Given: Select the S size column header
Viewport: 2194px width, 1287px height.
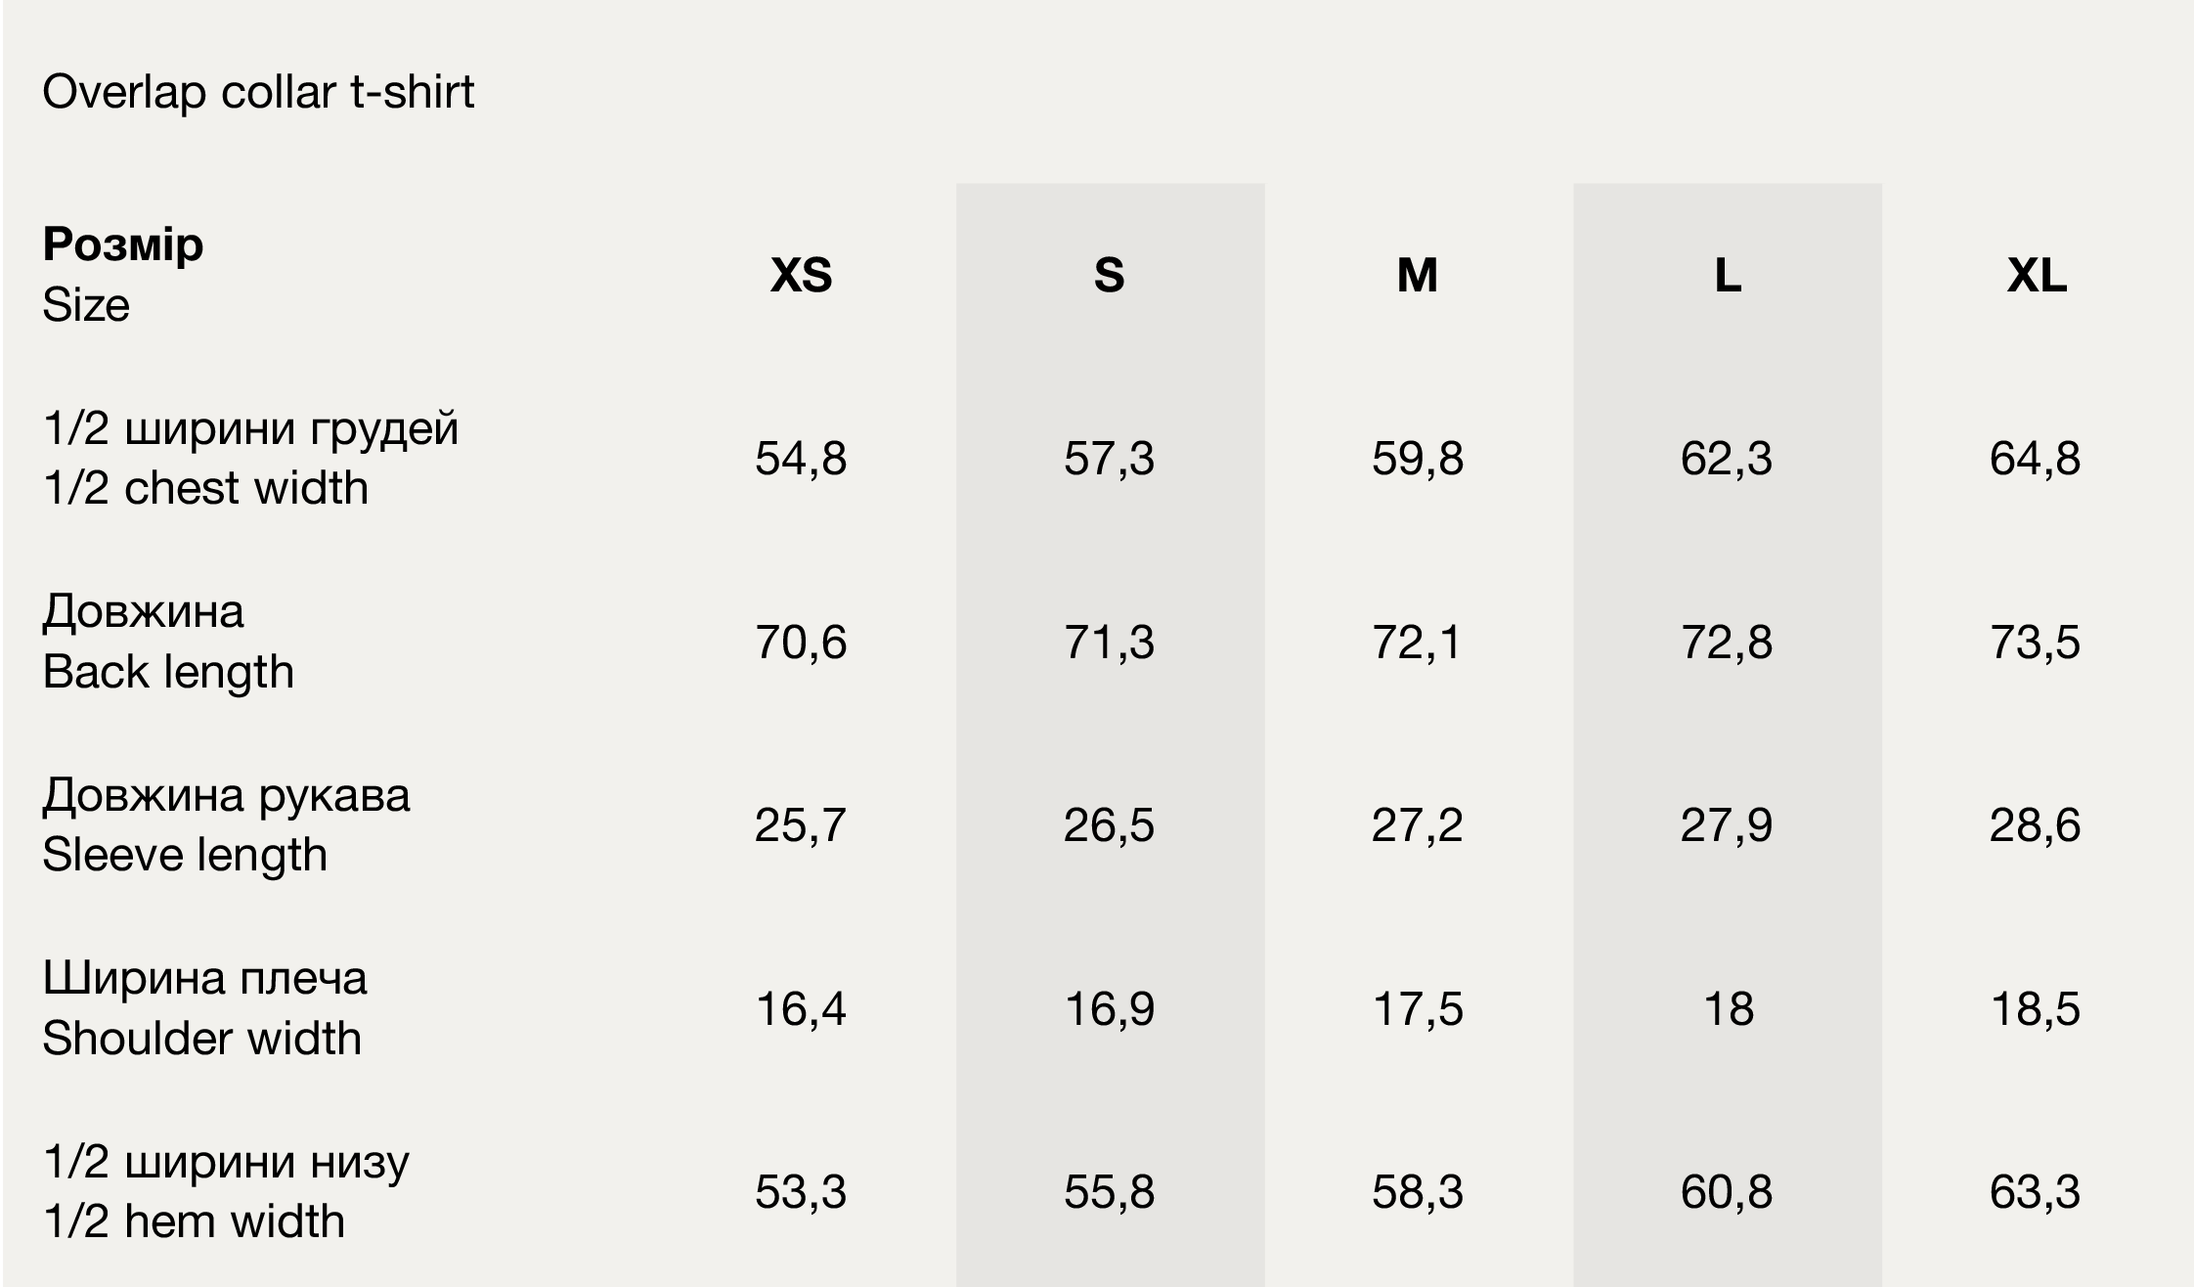Looking at the screenshot, I should [1109, 275].
